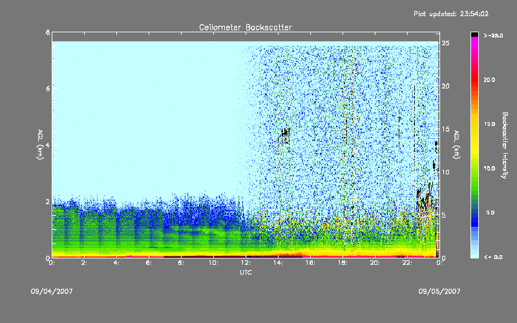Click the 'AGL (kft)' right axis label

456,145
